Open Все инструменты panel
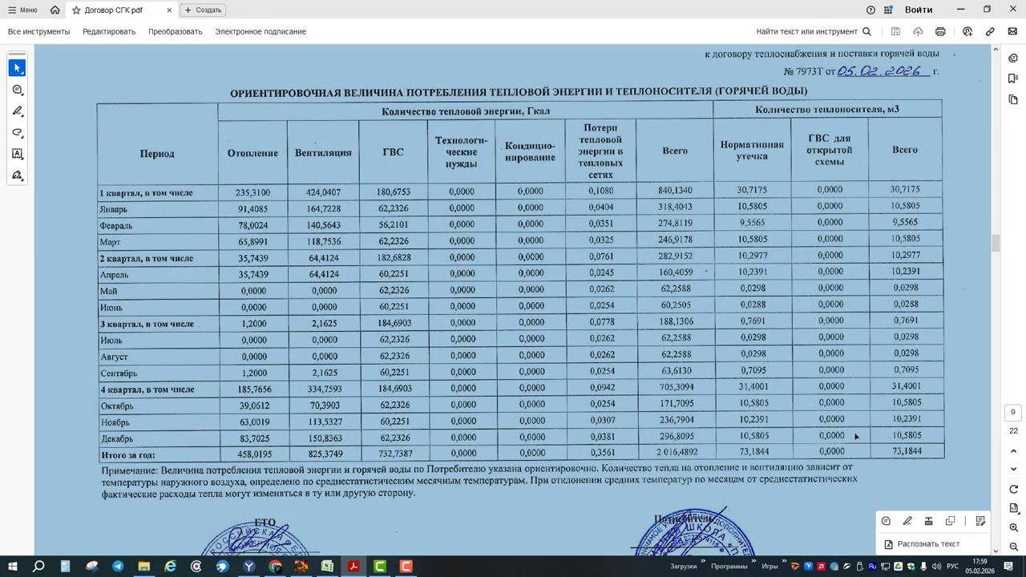The width and height of the screenshot is (1026, 577). [38, 31]
